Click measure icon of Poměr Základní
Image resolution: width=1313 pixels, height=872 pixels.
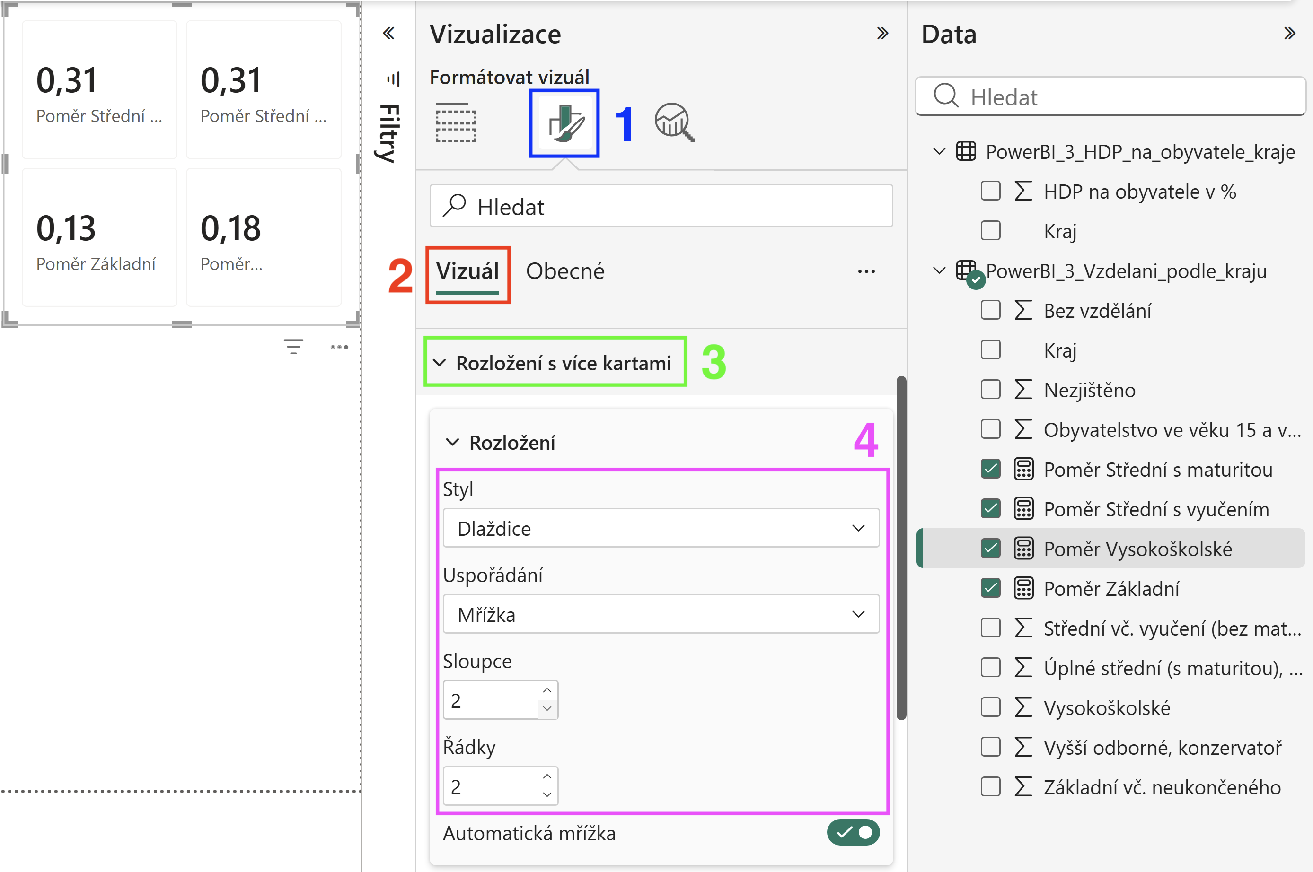tap(1023, 588)
